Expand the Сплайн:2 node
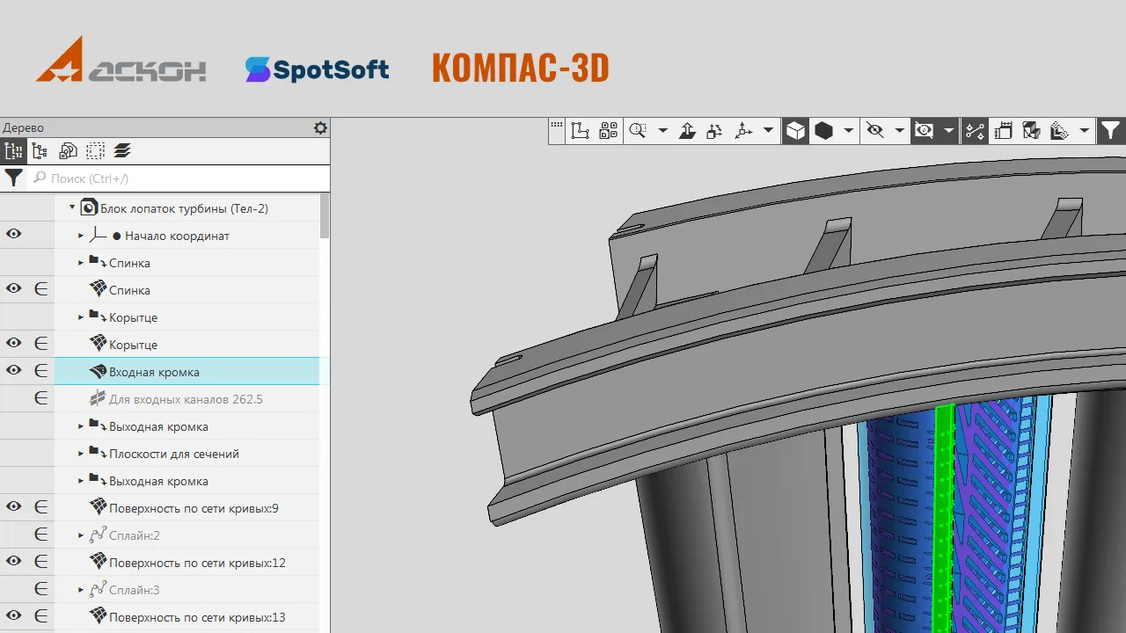This screenshot has width=1126, height=633. [81, 535]
